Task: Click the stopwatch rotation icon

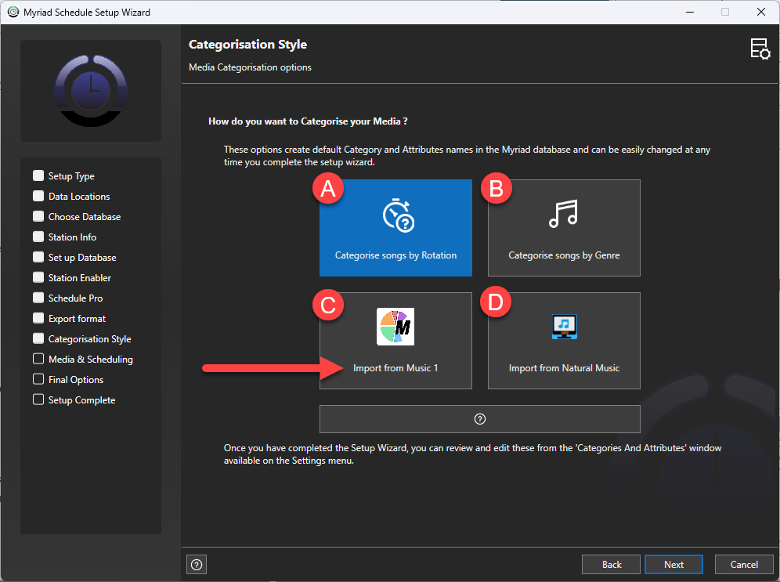Action: [398, 215]
